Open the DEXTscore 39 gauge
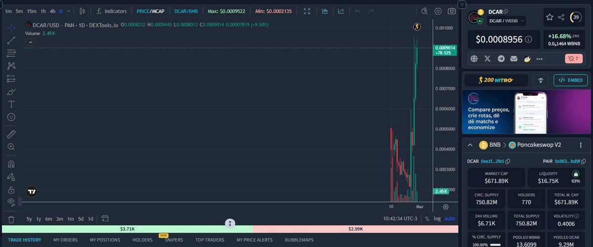The width and height of the screenshot is (593, 247). (576, 17)
